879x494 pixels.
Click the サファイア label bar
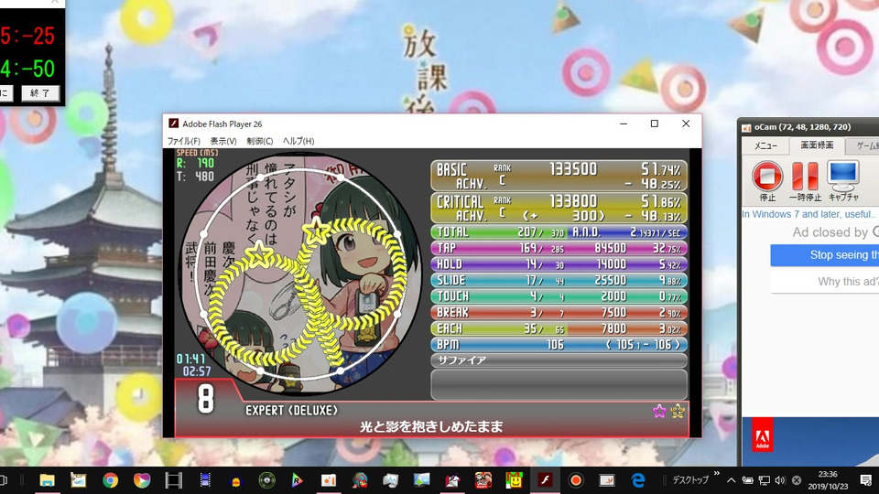559,360
